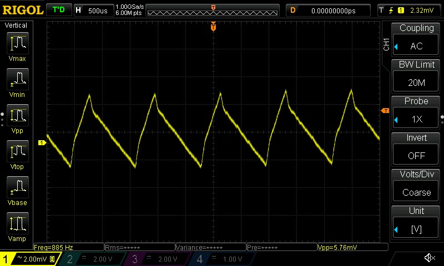Click the Rms measurement readout
The image size is (444, 266).
coord(140,247)
